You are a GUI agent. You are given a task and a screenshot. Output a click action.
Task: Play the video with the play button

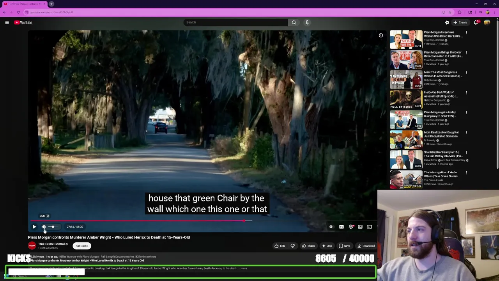34,227
